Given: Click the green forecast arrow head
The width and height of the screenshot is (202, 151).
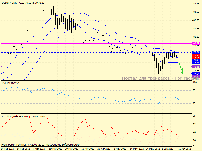Looking at the screenshot, I should [182, 72].
